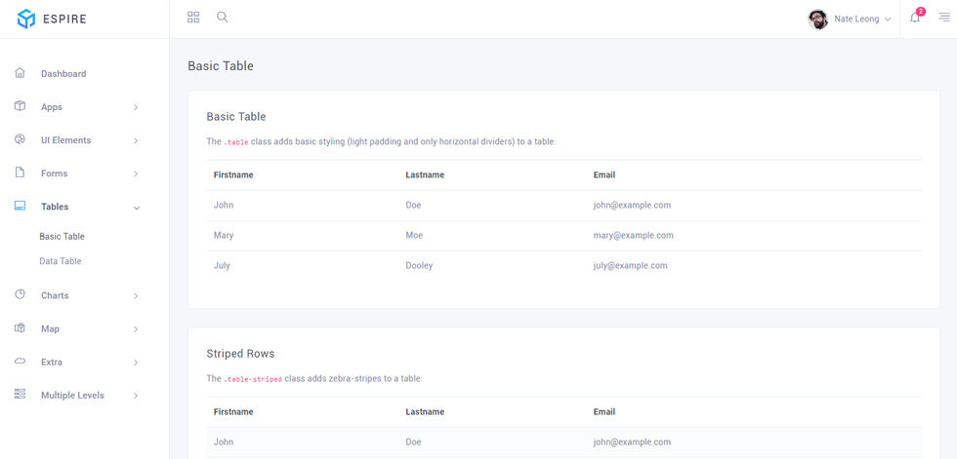Click the ESPIRE brand text

click(64, 19)
